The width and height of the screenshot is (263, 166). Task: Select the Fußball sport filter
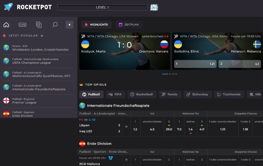(91, 94)
